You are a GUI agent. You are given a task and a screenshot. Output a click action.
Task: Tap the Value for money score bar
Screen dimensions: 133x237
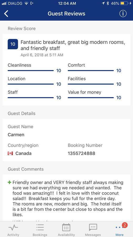(x=91, y=98)
